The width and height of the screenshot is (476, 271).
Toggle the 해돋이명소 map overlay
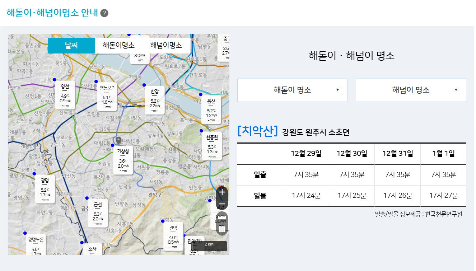pos(119,46)
